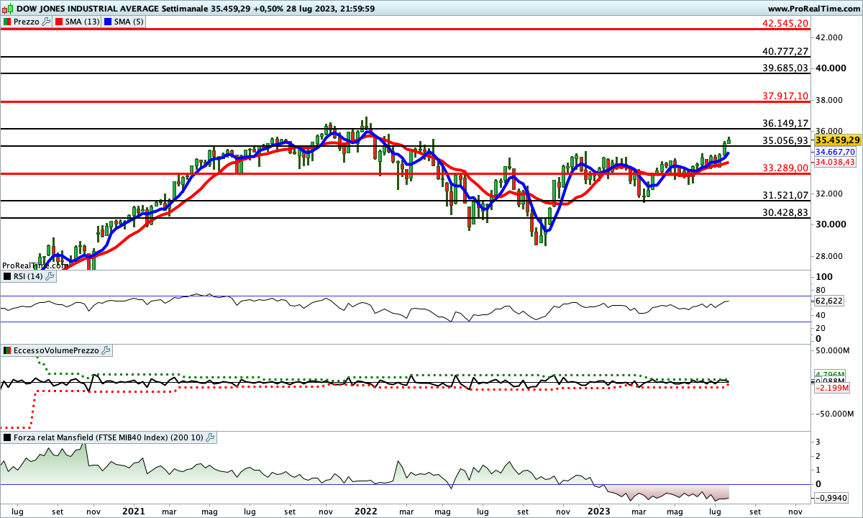Image resolution: width=863 pixels, height=518 pixels.
Task: Click the candlestick icon beside the chart title
Action: (x=6, y=8)
